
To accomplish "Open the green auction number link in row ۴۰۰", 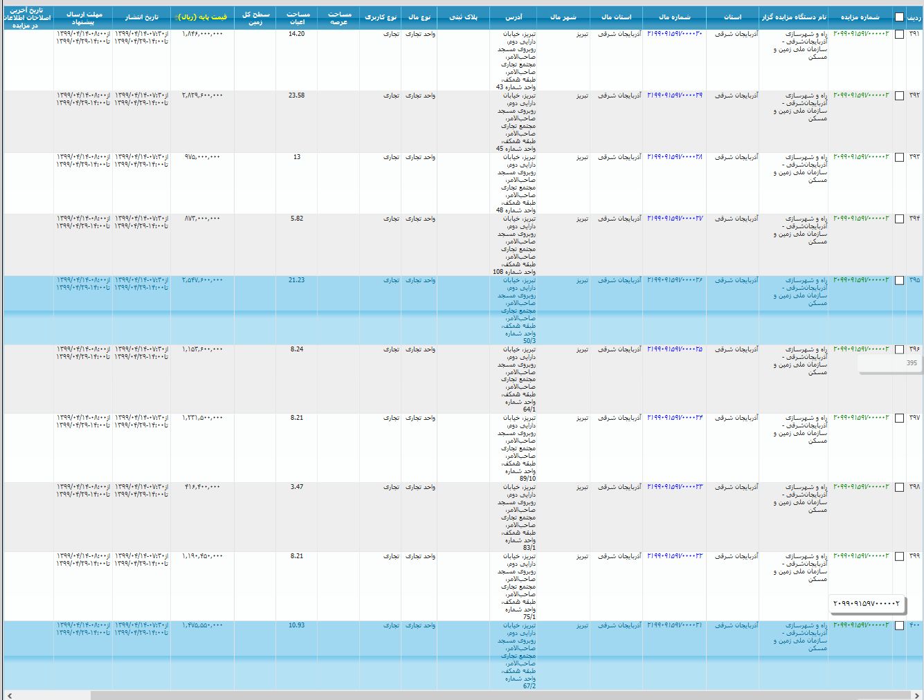I will [x=860, y=625].
